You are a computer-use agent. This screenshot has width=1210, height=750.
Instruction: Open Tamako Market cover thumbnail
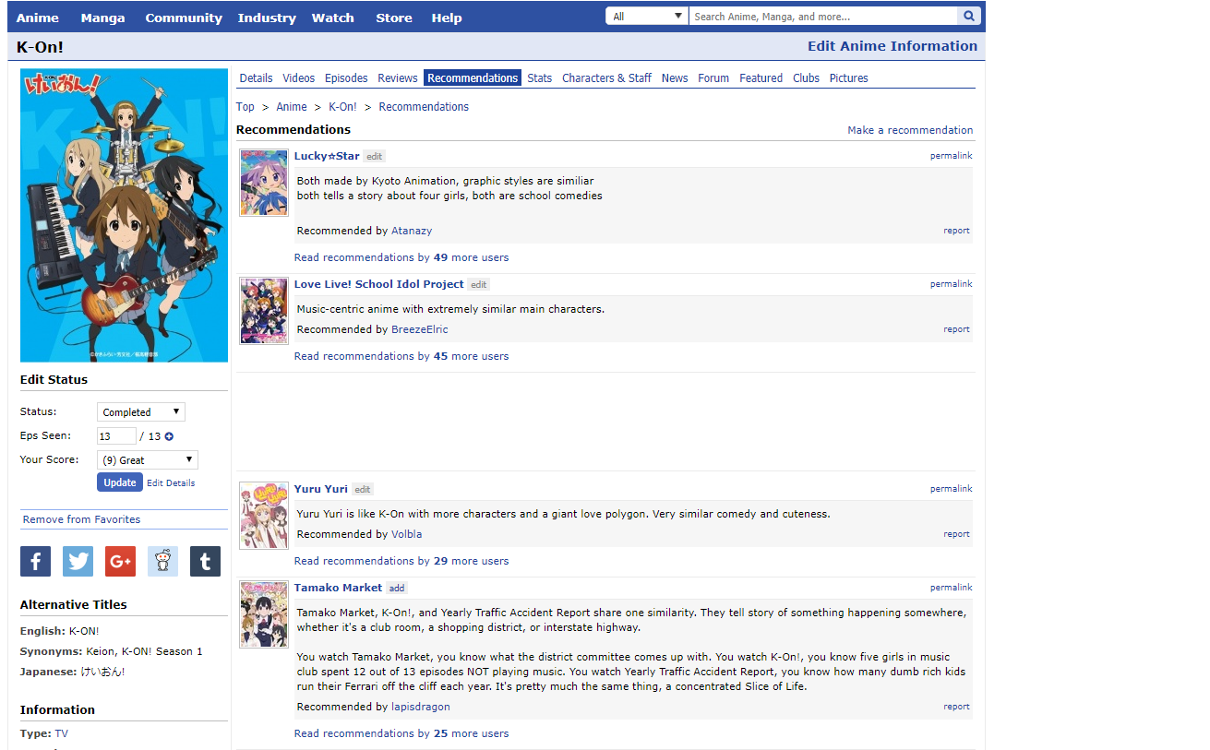pos(264,614)
